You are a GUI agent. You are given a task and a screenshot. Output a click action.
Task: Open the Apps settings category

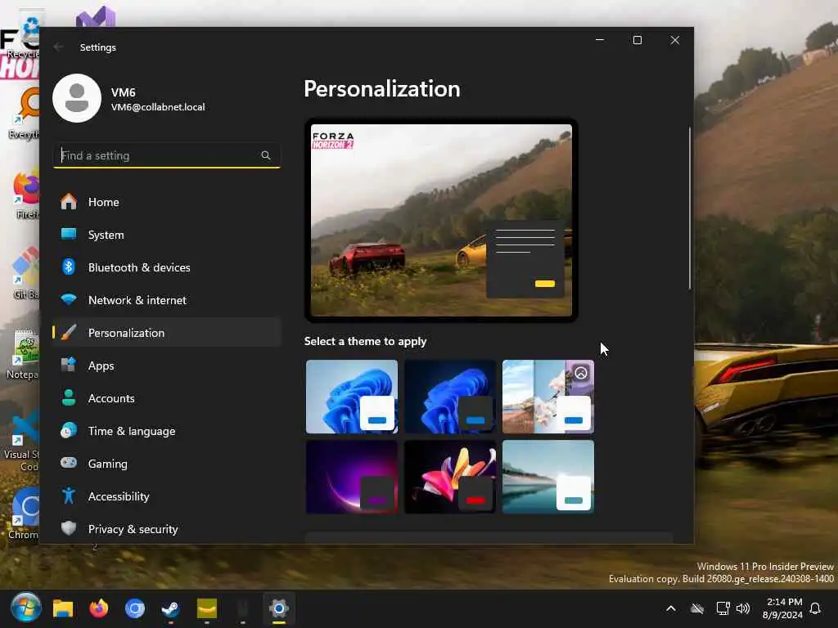[167, 366]
